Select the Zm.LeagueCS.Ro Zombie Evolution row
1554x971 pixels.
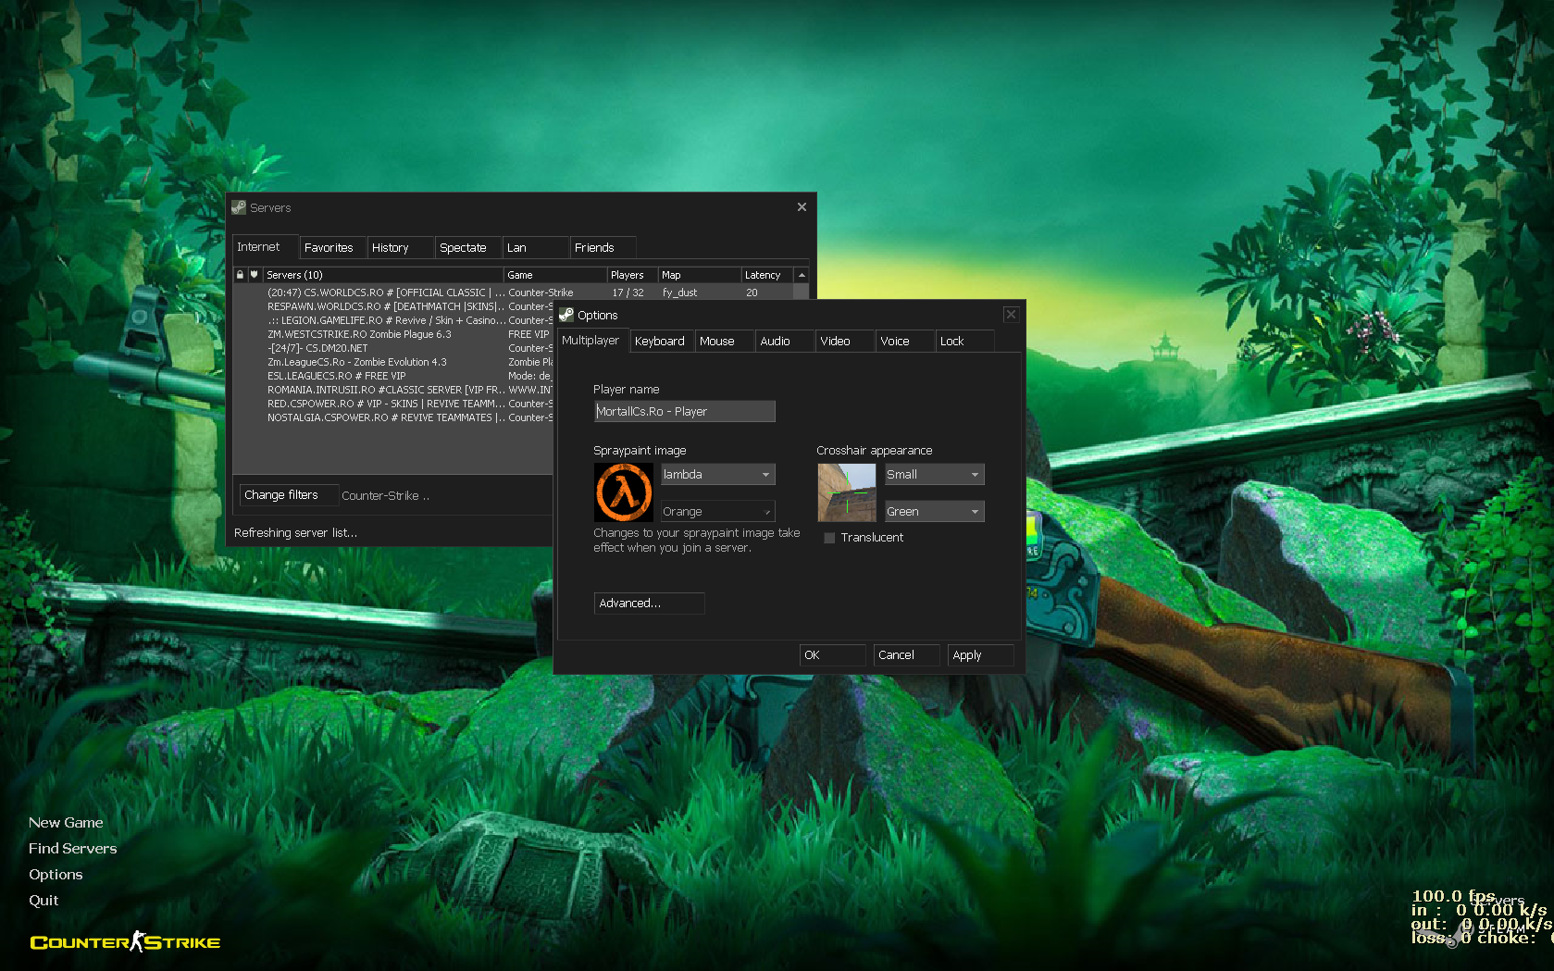pos(392,362)
